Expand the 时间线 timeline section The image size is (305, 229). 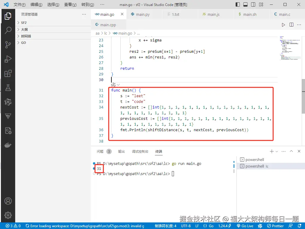(53, 36)
